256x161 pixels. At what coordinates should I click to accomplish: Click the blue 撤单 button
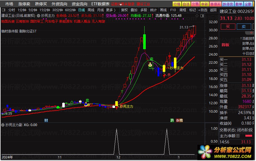click(x=239, y=4)
